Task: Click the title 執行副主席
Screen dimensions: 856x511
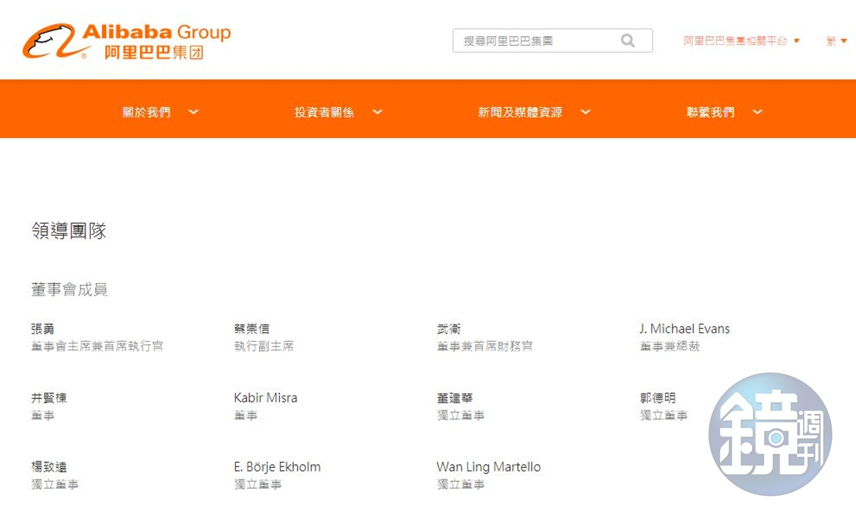Action: [x=264, y=346]
